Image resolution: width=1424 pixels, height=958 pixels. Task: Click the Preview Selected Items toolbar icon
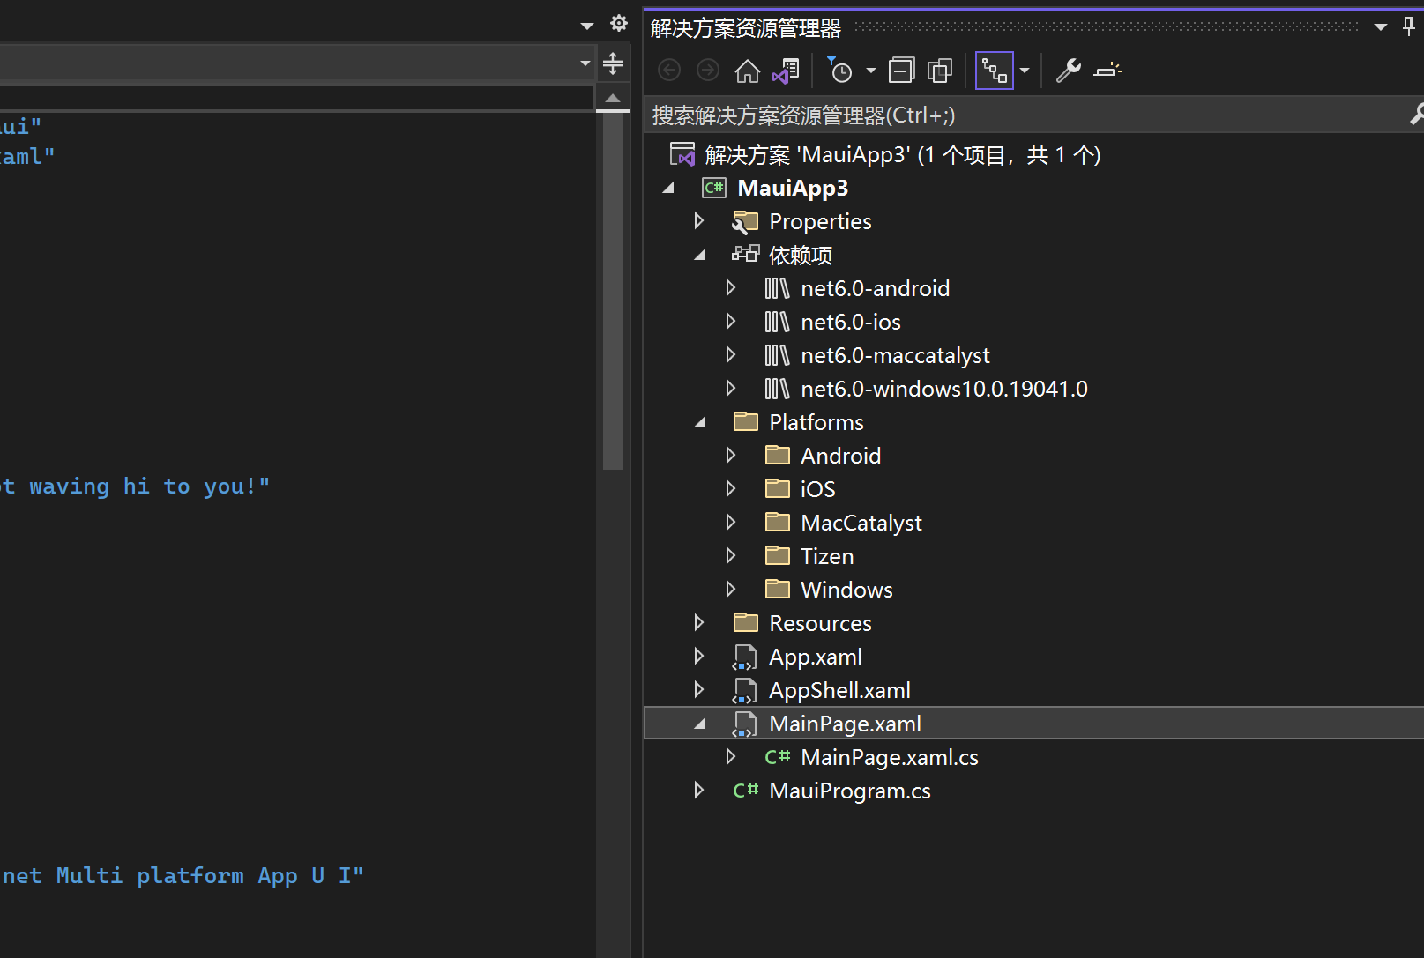1107,70
